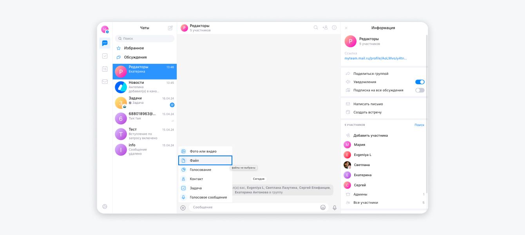Open the tasks section in left sidebar

click(x=105, y=56)
